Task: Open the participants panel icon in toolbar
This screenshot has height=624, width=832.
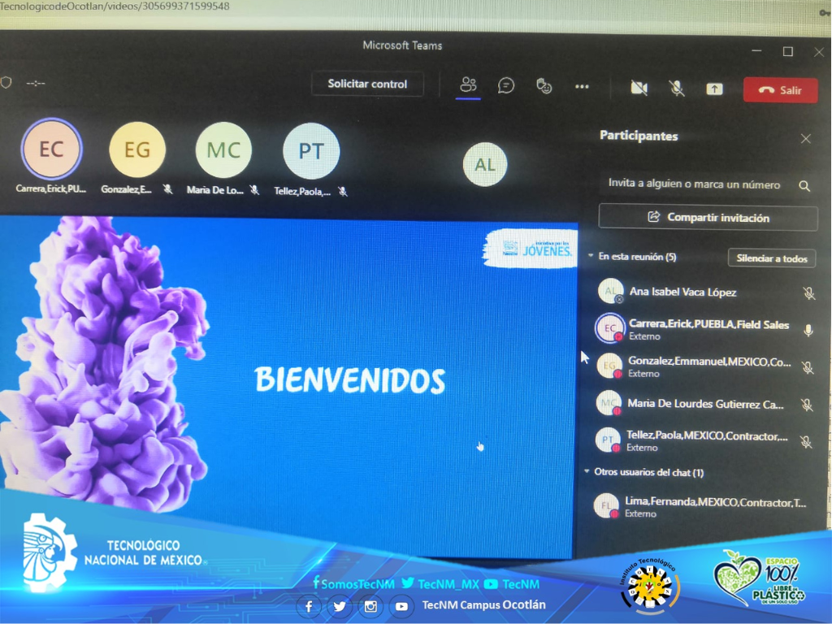Action: point(468,84)
